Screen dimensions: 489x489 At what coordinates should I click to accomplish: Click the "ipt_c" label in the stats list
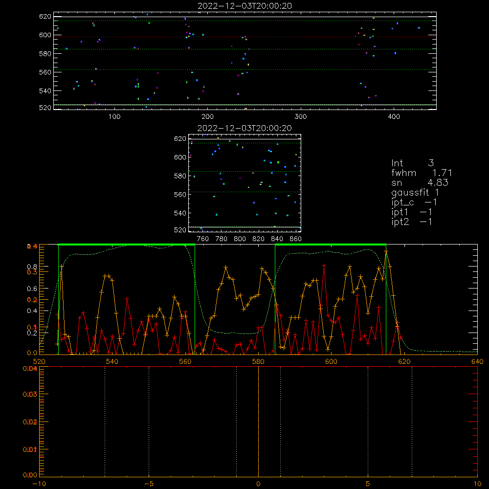tap(402, 202)
